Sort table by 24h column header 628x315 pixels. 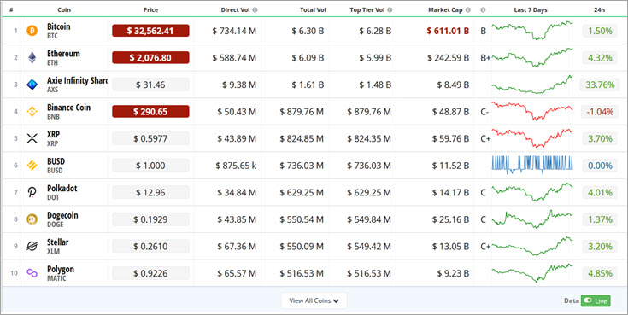[x=599, y=10]
